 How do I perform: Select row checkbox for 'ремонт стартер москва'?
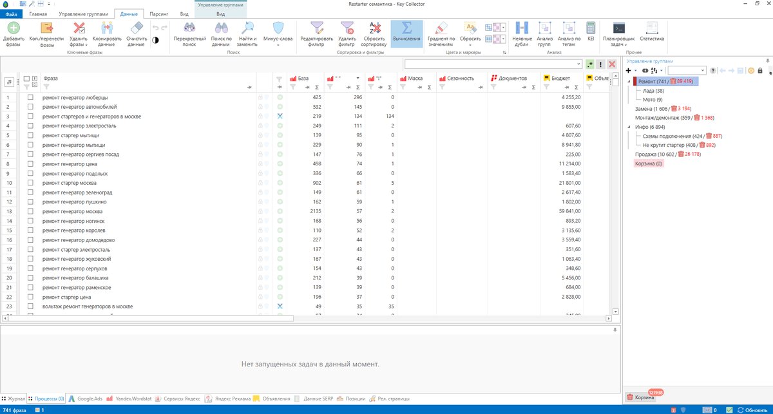[x=30, y=183]
